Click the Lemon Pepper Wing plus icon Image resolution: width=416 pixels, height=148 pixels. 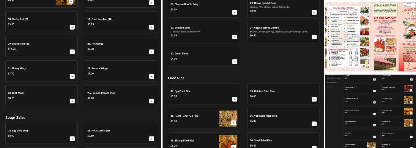[x=152, y=101]
